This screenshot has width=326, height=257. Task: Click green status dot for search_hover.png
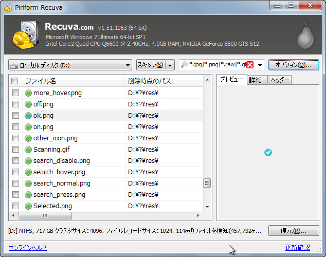tap(28, 172)
